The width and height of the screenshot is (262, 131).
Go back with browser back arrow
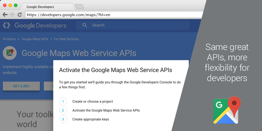pyautogui.click(x=5, y=15)
